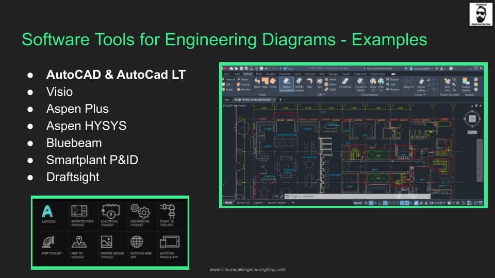Screen dimensions: 495x278
Task: Toggle grid display in status bar
Action: [366, 203]
